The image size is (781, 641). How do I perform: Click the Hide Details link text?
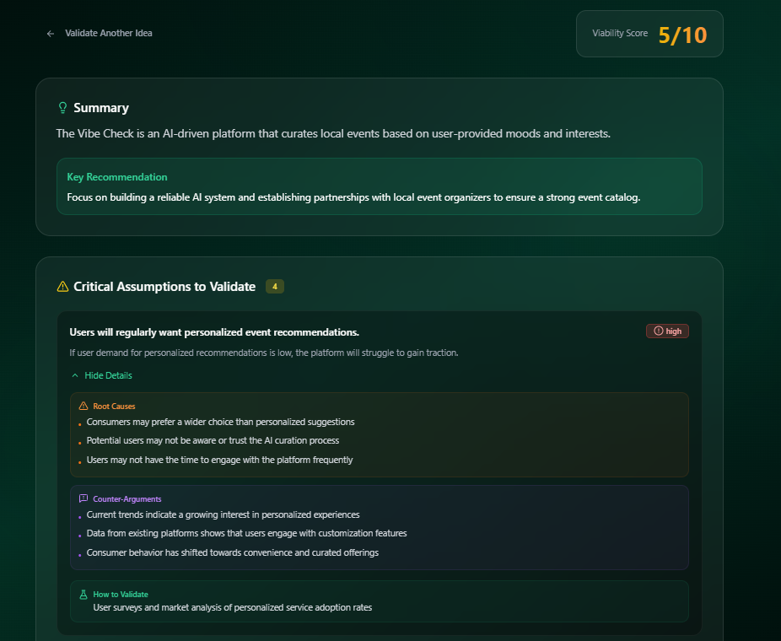coord(108,375)
